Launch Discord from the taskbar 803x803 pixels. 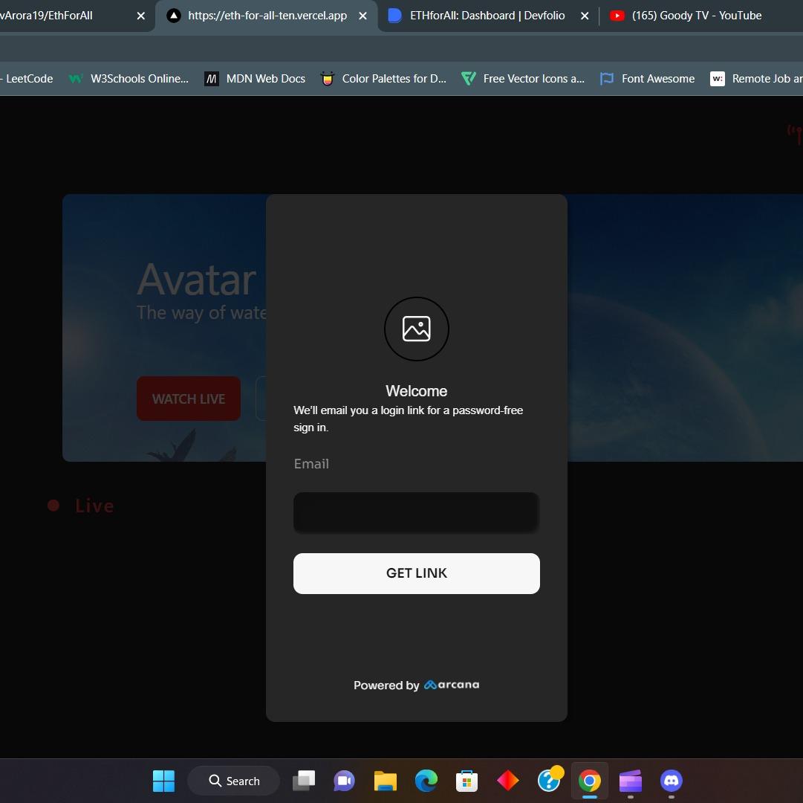671,781
